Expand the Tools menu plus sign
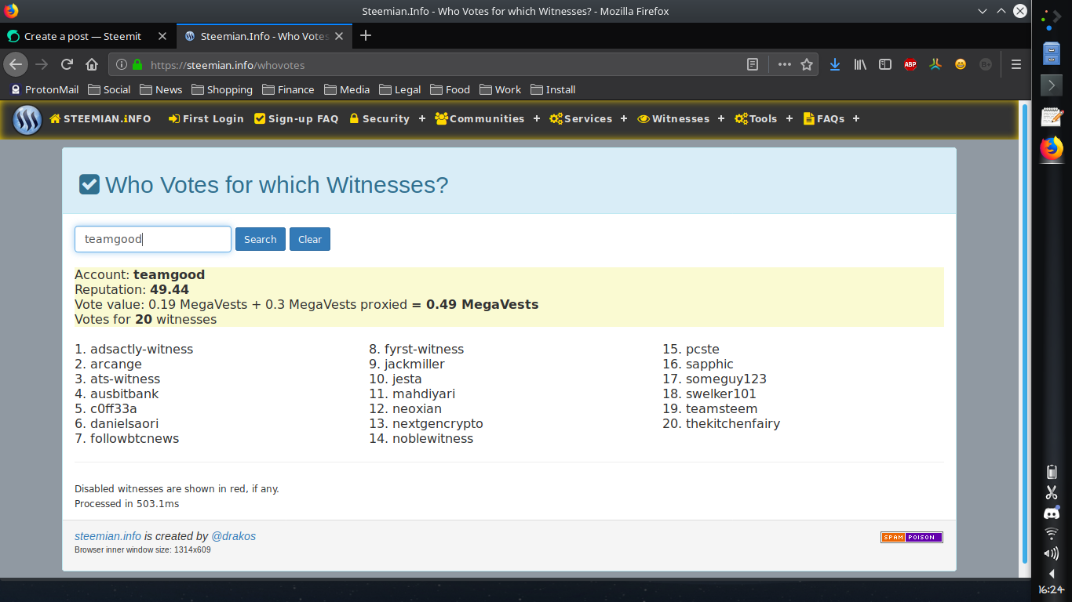The width and height of the screenshot is (1072, 602). click(789, 119)
